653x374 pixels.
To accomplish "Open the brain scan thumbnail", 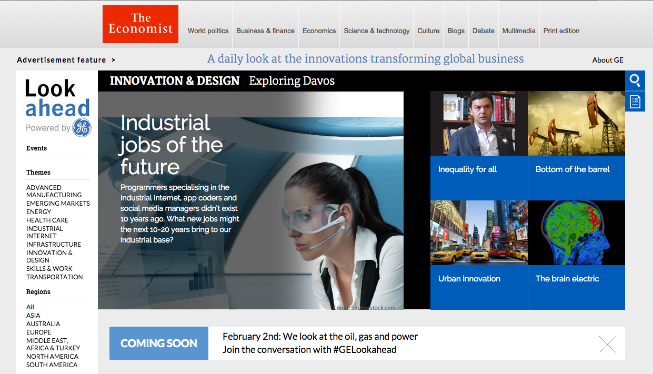I will 576,233.
